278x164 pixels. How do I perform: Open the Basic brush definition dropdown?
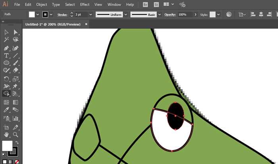(160, 14)
